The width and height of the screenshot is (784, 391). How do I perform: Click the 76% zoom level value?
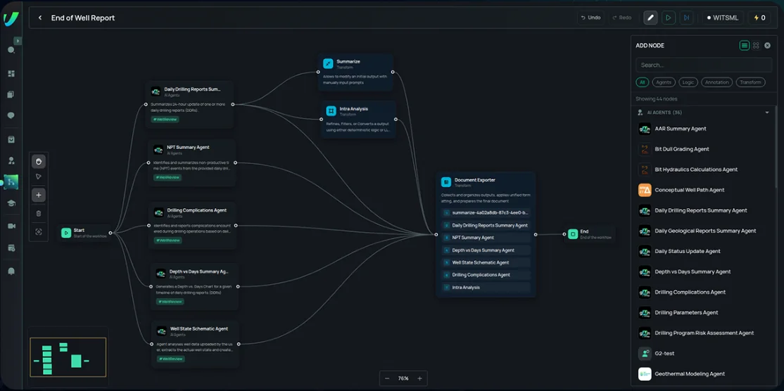(403, 378)
